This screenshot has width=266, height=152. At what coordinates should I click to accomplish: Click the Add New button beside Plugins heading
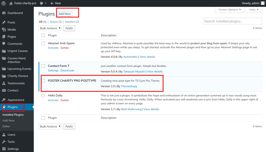[64, 14]
